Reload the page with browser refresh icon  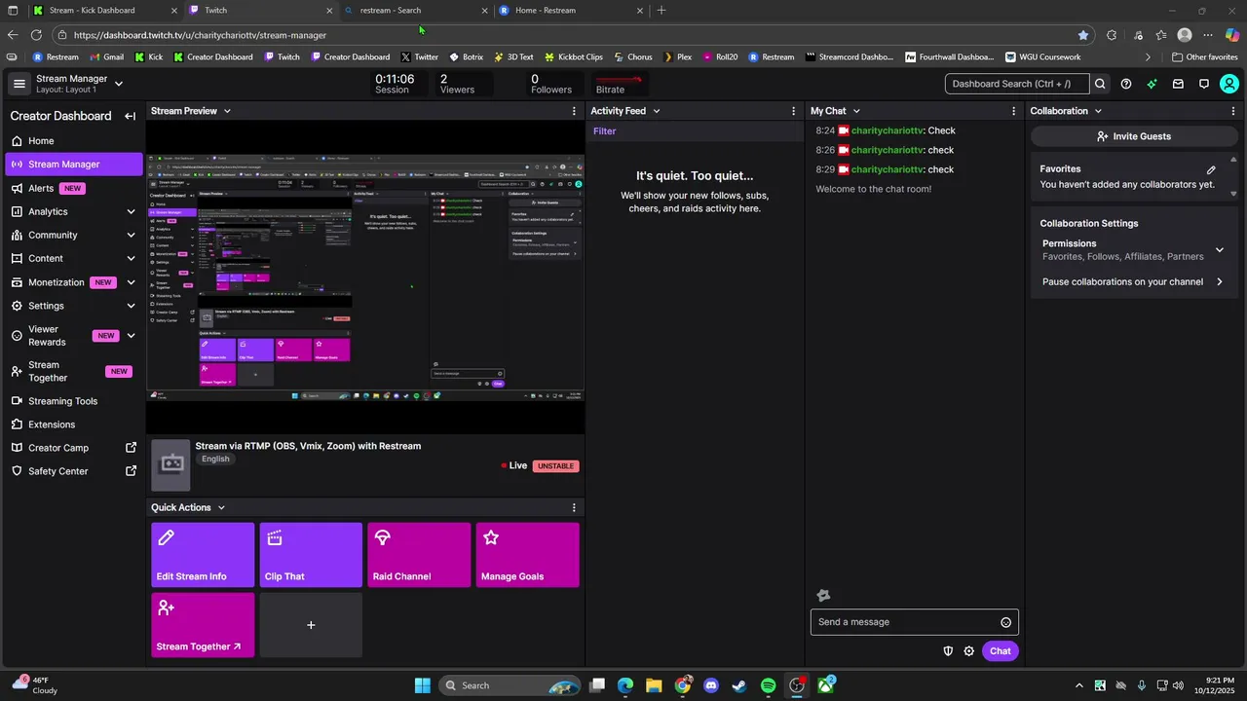pyautogui.click(x=36, y=35)
